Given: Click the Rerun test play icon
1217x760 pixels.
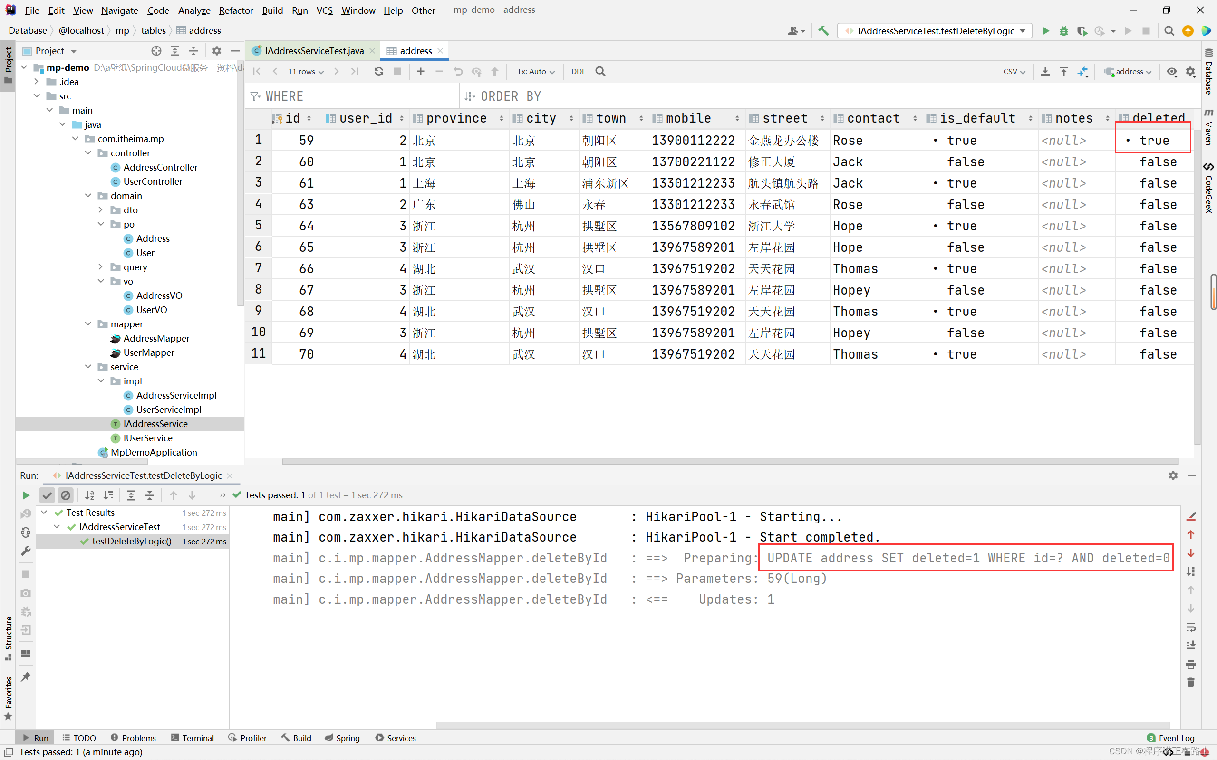Looking at the screenshot, I should [26, 495].
